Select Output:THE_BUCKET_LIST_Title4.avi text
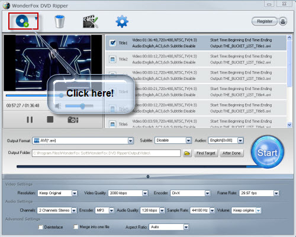Viewport: 296px width, 237px height. coord(240,95)
